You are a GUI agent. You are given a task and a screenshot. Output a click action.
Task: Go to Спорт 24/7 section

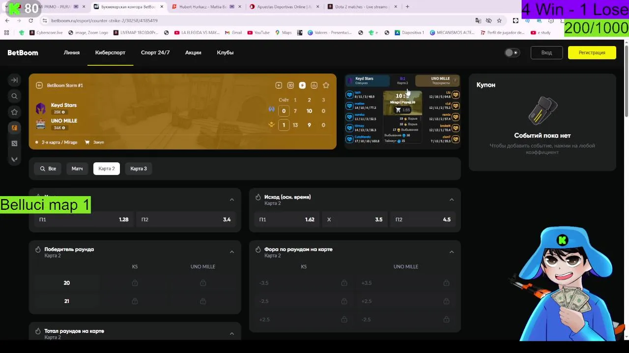(155, 52)
